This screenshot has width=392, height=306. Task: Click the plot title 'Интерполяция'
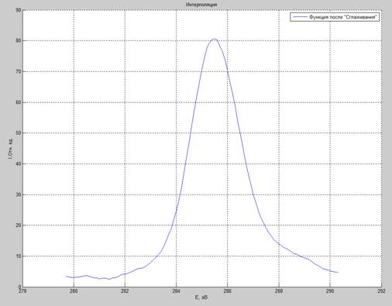(201, 5)
